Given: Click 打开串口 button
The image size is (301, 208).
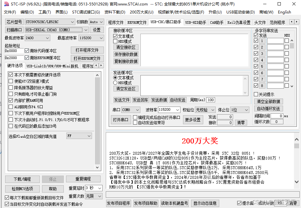Looking at the screenshot, I should (x=121, y=120).
